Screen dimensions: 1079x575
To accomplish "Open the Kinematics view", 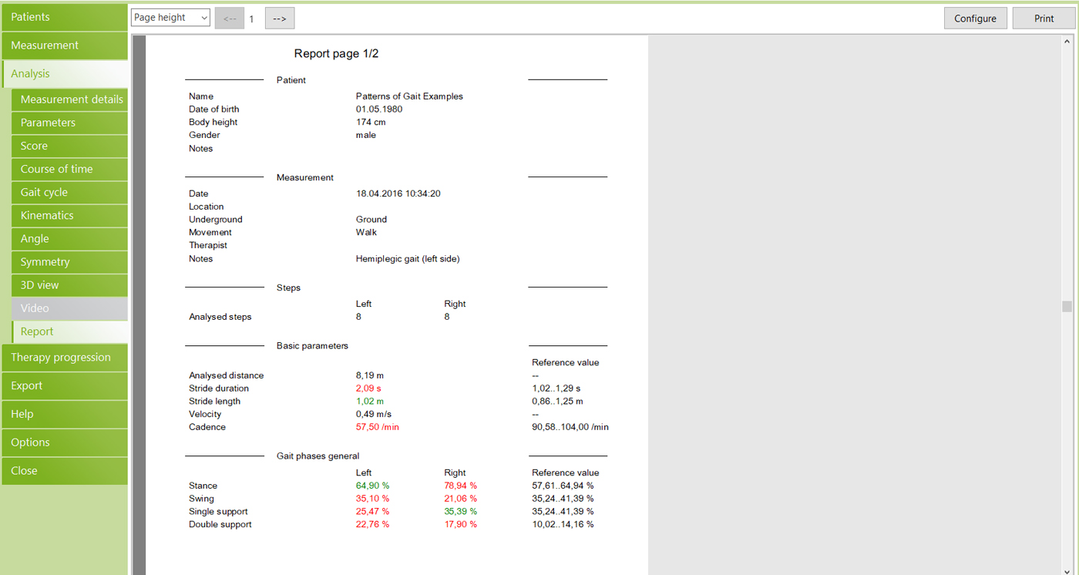I will [69, 215].
